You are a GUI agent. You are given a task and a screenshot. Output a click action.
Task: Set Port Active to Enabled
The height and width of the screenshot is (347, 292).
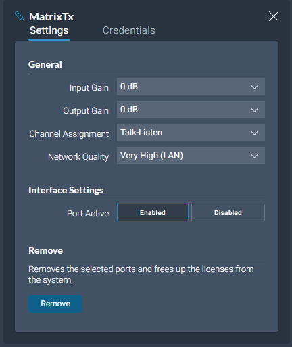click(153, 212)
